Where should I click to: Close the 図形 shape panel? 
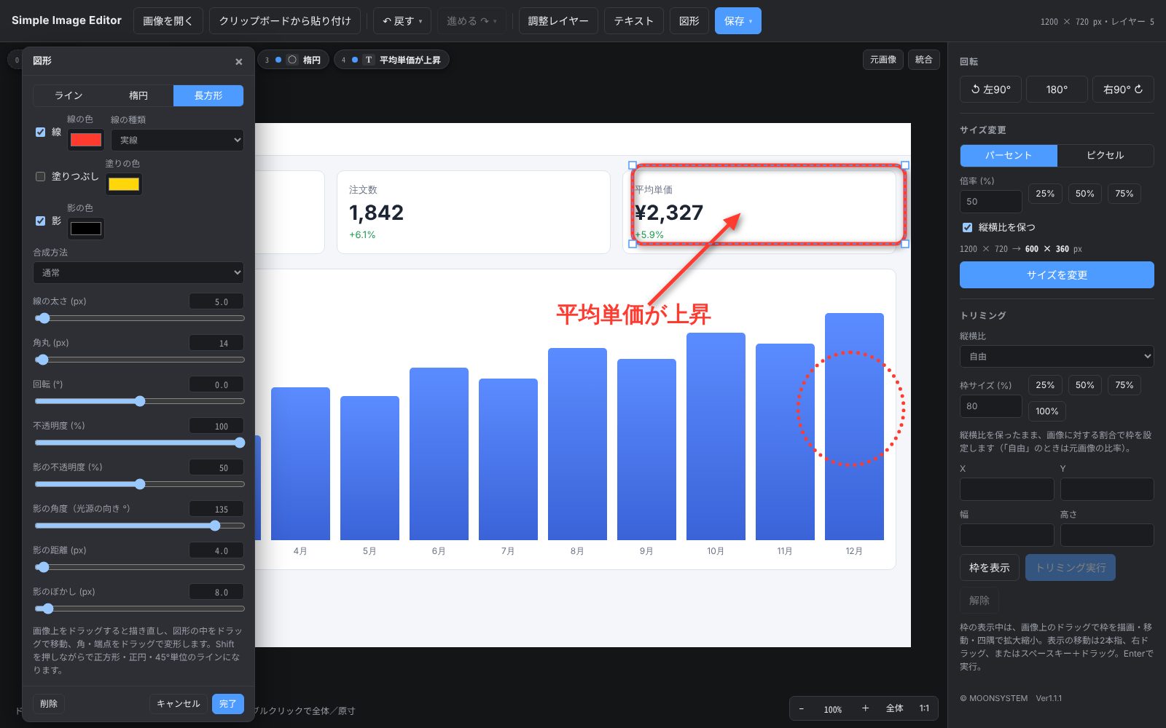[239, 62]
